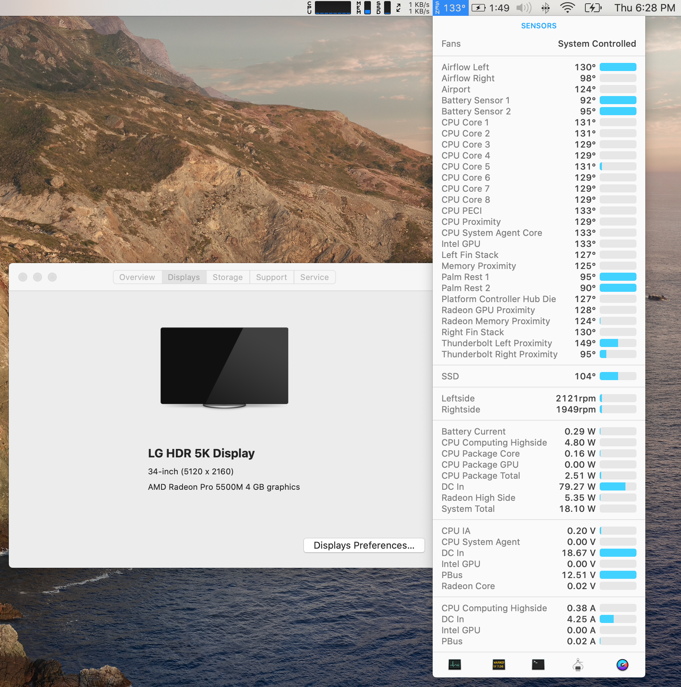
Task: Switch to the Service tab
Action: (x=315, y=277)
